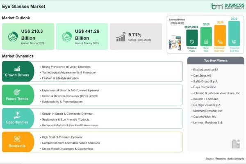
Task: Click the Top Key Players header
Action: pyautogui.click(x=216, y=61)
